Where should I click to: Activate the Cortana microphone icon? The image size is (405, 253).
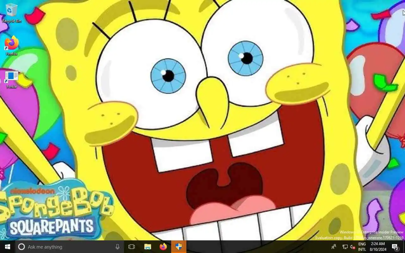tap(117, 247)
